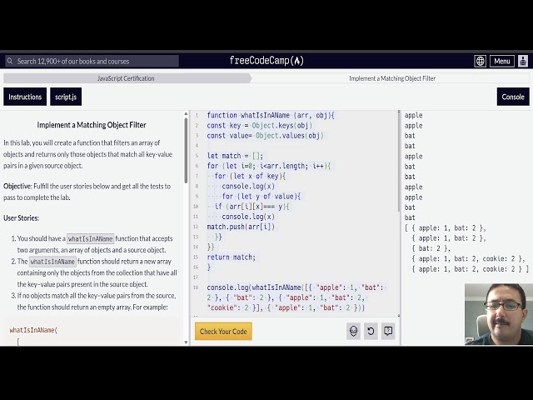Click 'whatIsInAName(' example code snippet
The image size is (533, 400).
[33, 330]
